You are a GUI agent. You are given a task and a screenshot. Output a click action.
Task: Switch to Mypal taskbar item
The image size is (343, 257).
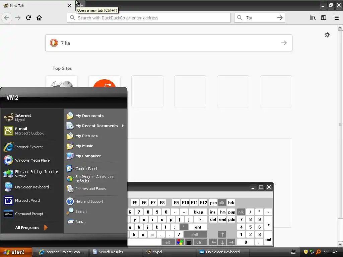[x=169, y=252]
